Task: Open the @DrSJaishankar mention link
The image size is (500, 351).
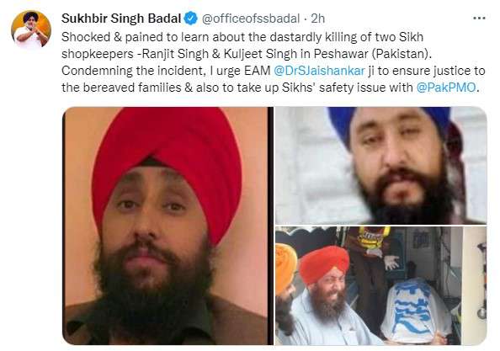Action: 319,71
